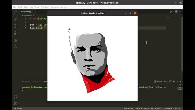Maximize the Python Turtle Graphics window

coord(130,13)
